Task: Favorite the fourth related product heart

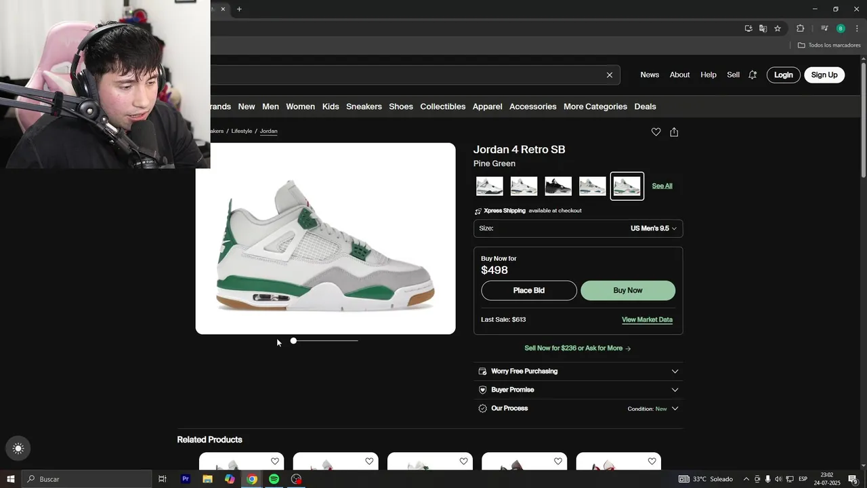Action: tap(557, 462)
